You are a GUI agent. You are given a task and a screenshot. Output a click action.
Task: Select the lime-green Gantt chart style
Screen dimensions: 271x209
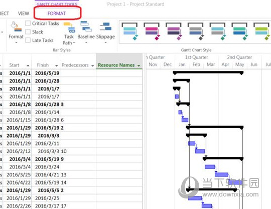(x=261, y=31)
